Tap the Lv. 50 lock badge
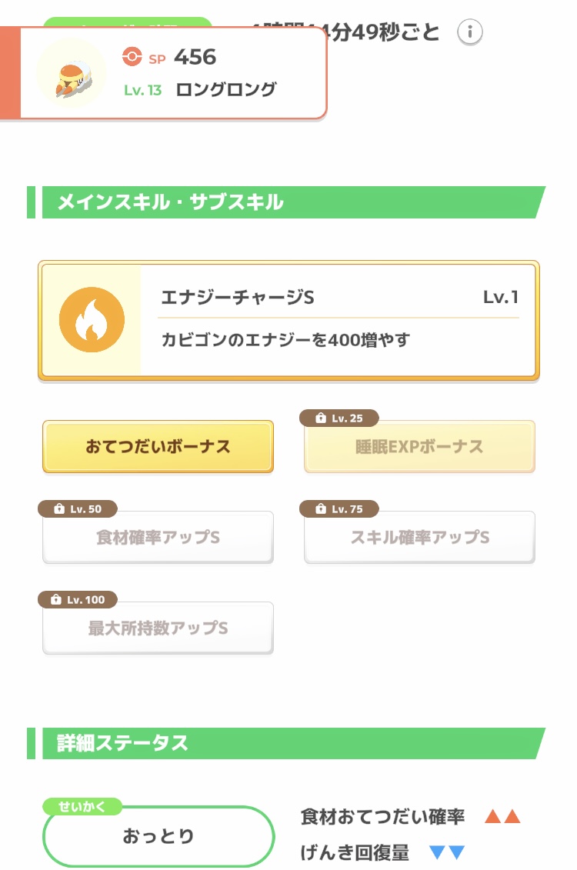577x870 pixels. (x=78, y=508)
